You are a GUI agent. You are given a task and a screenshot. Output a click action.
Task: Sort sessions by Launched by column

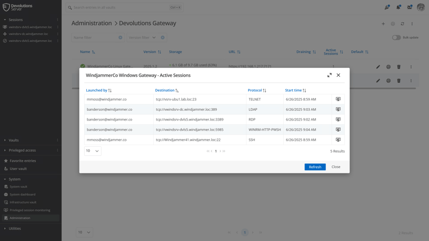click(99, 90)
